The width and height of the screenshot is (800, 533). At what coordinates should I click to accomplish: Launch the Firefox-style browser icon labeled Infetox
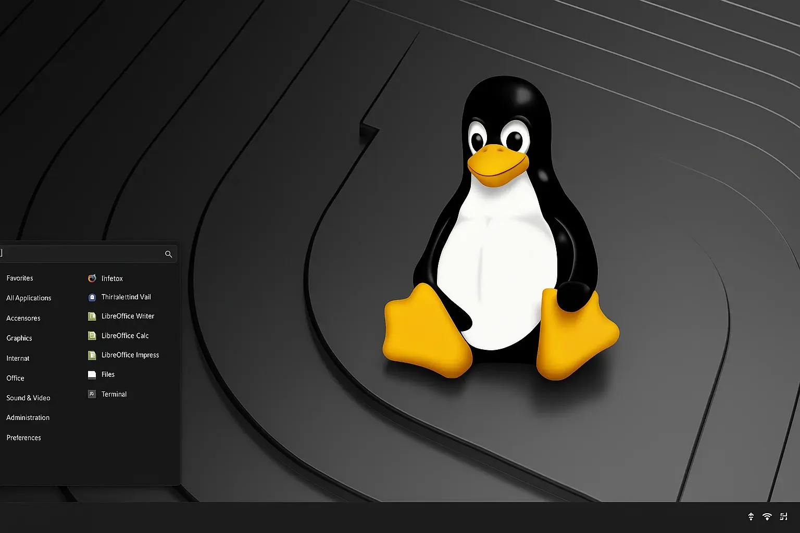92,278
